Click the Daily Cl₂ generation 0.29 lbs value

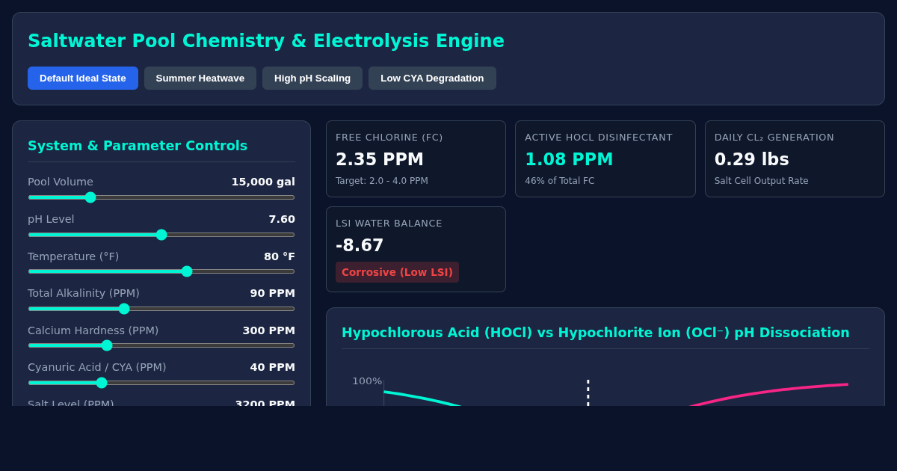(x=752, y=159)
